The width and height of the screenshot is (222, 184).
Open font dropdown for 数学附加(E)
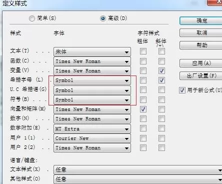click(x=92, y=129)
